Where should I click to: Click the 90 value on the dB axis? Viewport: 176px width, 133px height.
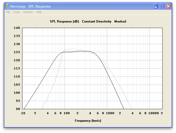(x=18, y=109)
